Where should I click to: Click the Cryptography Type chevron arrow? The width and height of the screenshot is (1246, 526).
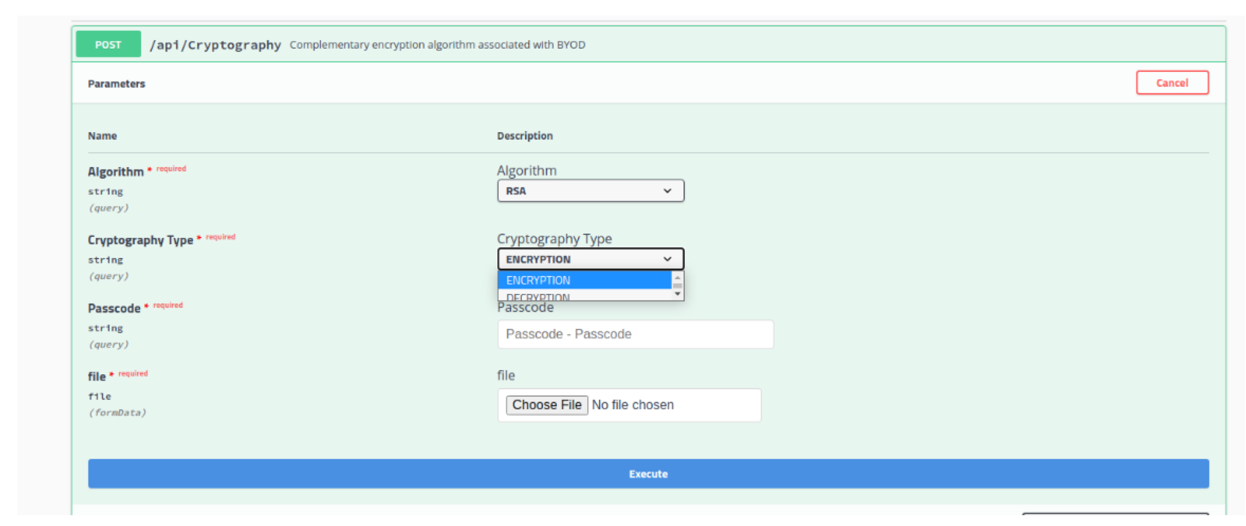coord(667,259)
